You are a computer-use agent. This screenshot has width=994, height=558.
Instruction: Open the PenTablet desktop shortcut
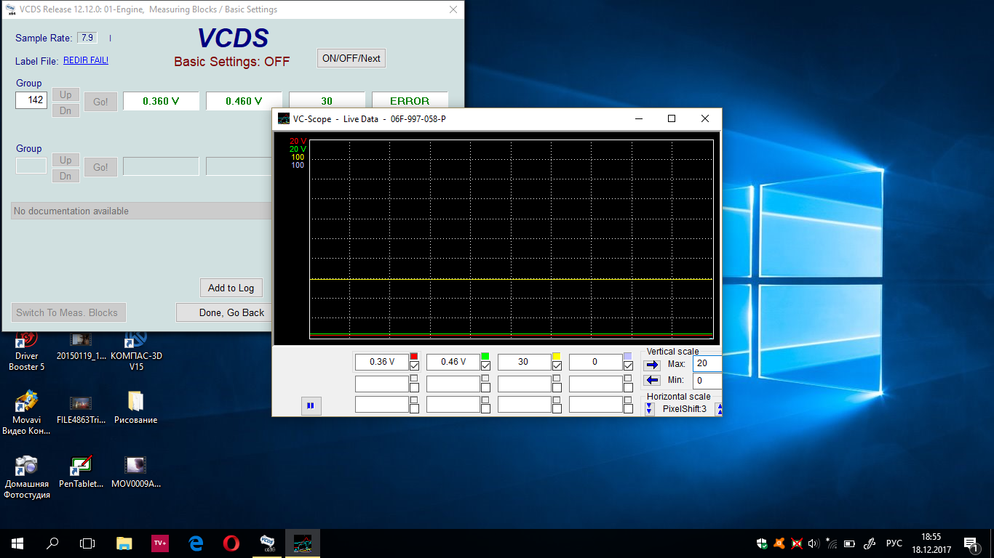(81, 472)
